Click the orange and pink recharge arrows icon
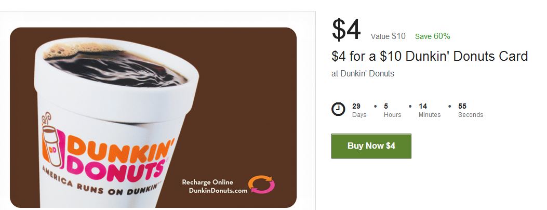 [262, 185]
